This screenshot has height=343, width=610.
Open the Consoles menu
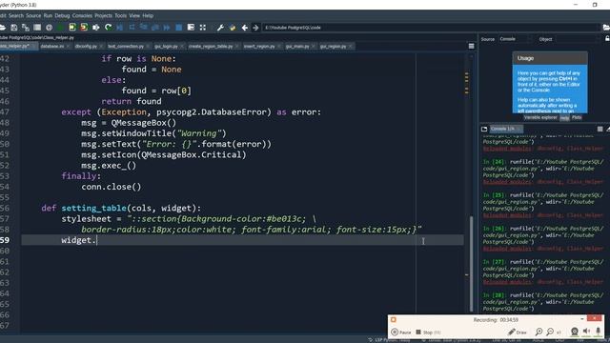pyautogui.click(x=82, y=15)
